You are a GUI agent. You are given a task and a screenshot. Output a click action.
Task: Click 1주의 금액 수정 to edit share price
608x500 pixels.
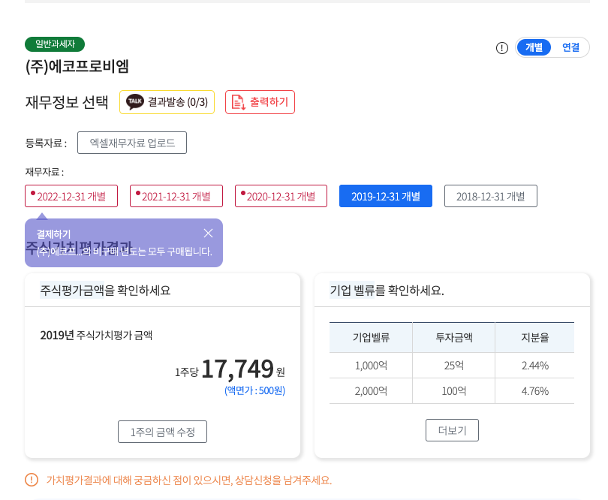[162, 431]
